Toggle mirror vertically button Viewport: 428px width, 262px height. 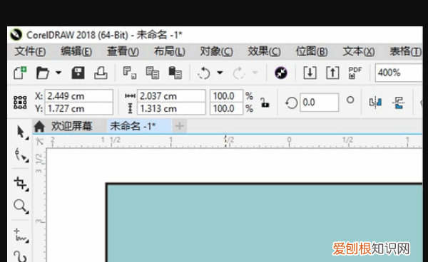[x=398, y=103]
